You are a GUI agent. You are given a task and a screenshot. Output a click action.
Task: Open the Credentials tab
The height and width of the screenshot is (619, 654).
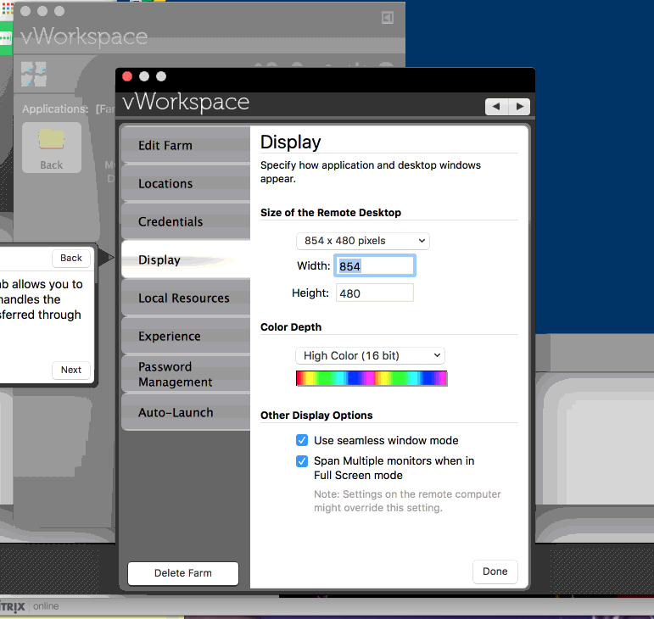tap(186, 221)
